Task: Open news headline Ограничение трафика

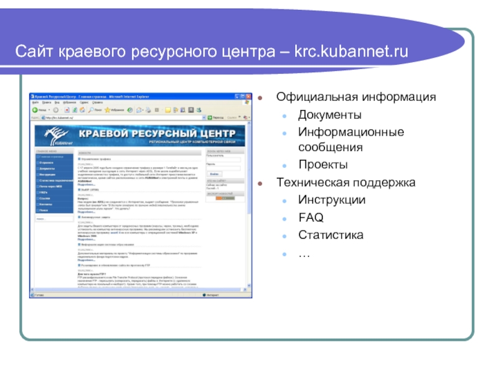Action: point(96,159)
